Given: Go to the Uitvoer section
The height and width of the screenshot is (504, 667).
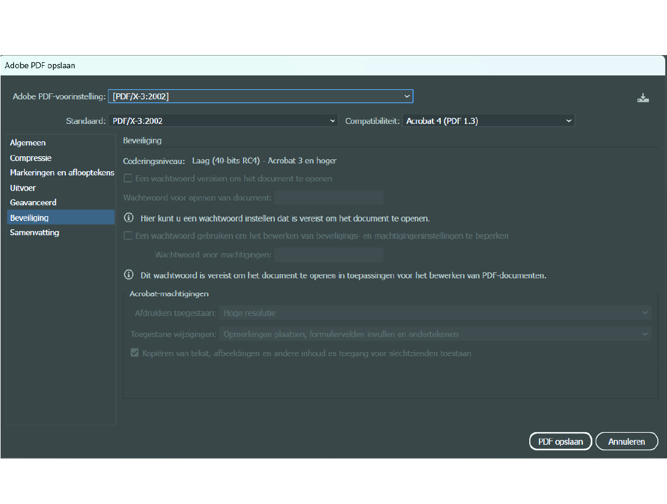Looking at the screenshot, I should (x=23, y=188).
